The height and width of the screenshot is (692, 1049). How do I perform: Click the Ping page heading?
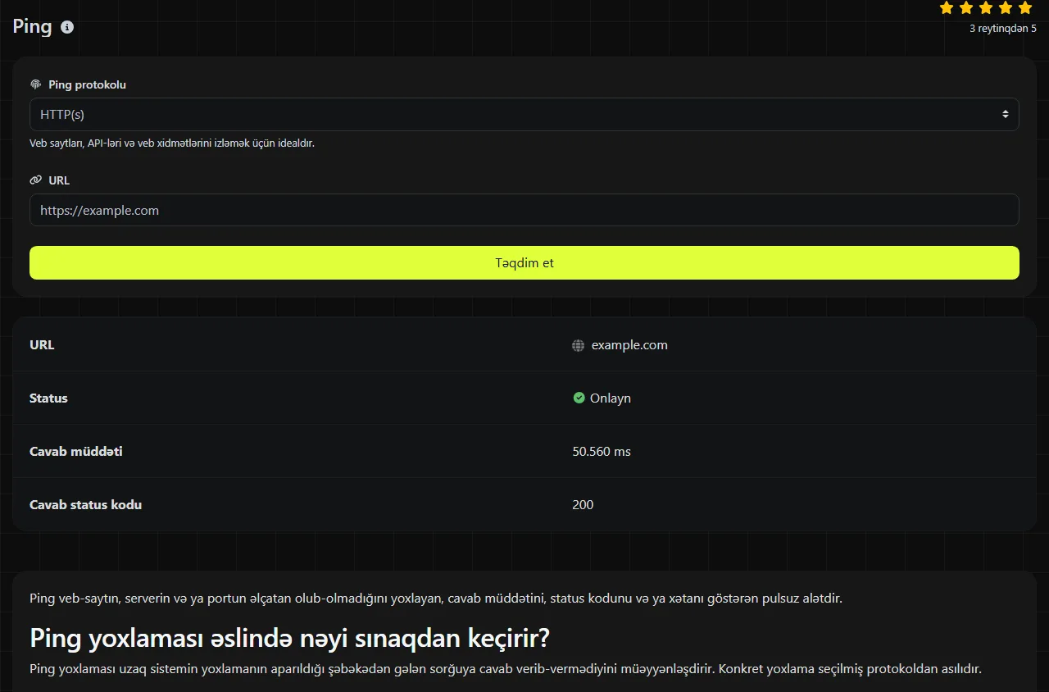32,26
